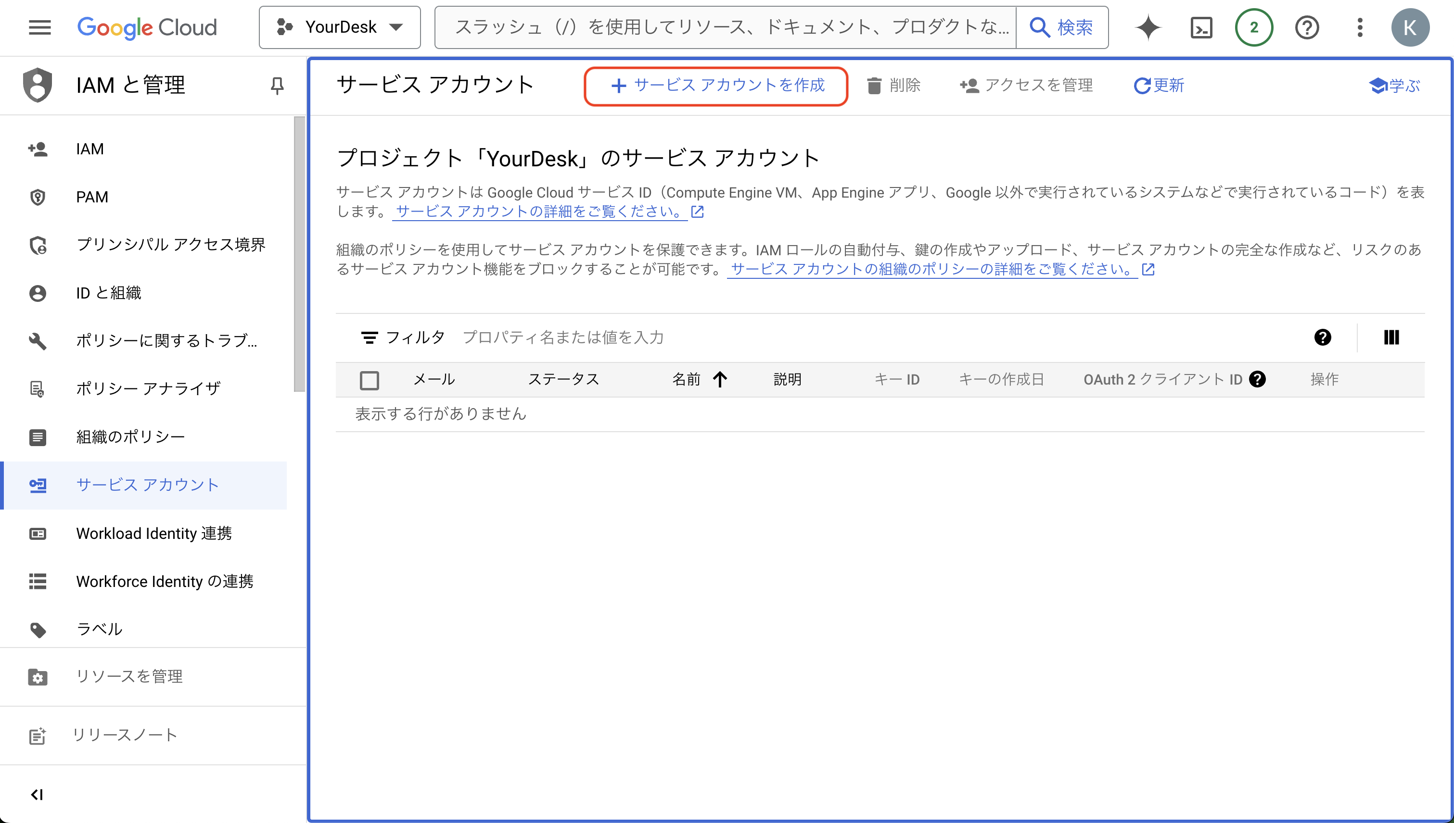The height and width of the screenshot is (823, 1454).
Task: Click the 削除 delete button
Action: [894, 86]
